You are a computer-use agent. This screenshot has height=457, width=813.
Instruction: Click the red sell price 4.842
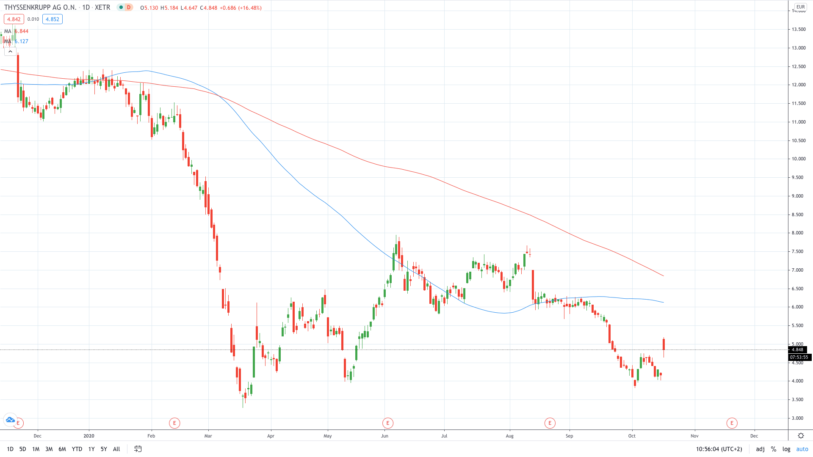click(x=14, y=19)
